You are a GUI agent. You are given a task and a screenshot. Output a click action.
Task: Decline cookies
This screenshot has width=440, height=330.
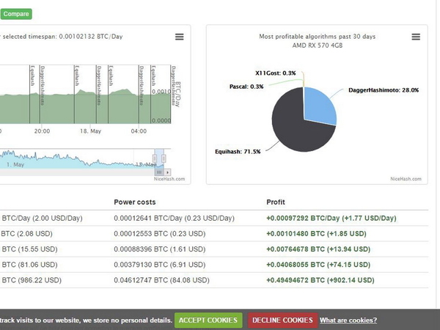(281, 320)
